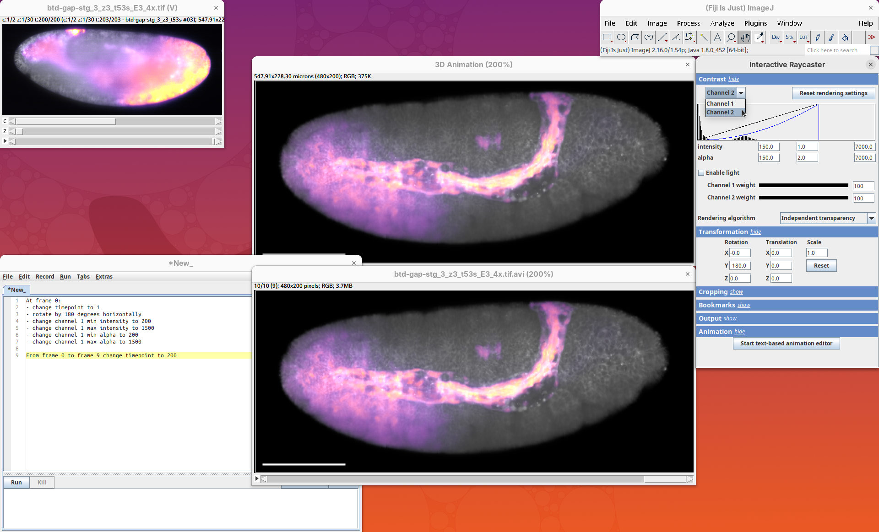This screenshot has width=879, height=532.
Task: Toggle the Enable light checkbox
Action: pyautogui.click(x=701, y=172)
